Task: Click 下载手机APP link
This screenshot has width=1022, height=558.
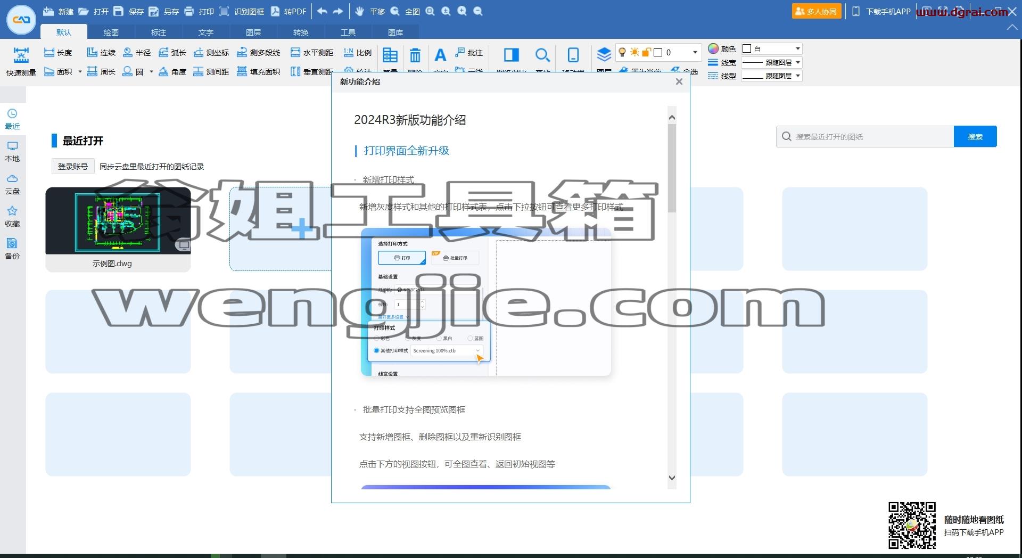Action: [x=881, y=11]
